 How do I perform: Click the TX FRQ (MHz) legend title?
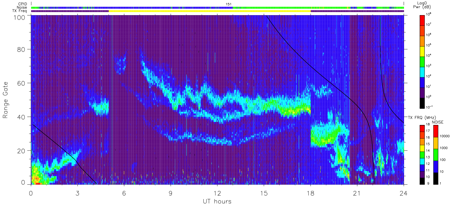422,117
